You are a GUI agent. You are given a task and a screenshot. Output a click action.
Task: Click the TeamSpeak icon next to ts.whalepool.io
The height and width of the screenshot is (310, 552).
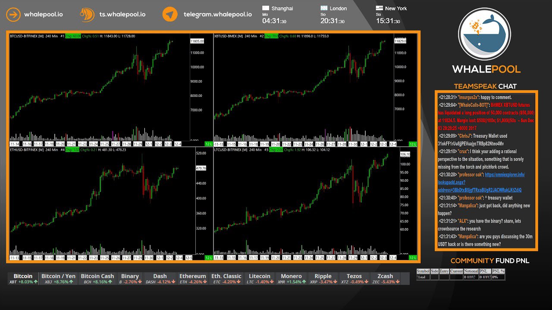pos(88,14)
